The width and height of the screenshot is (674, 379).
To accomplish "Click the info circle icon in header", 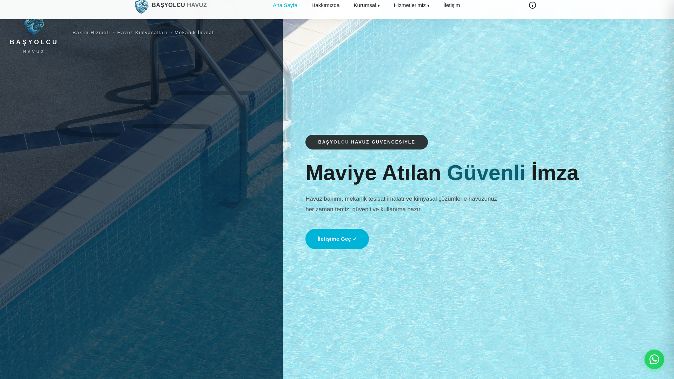I will click(x=533, y=5).
